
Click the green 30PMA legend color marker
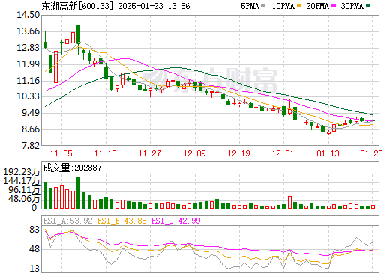[368, 5]
